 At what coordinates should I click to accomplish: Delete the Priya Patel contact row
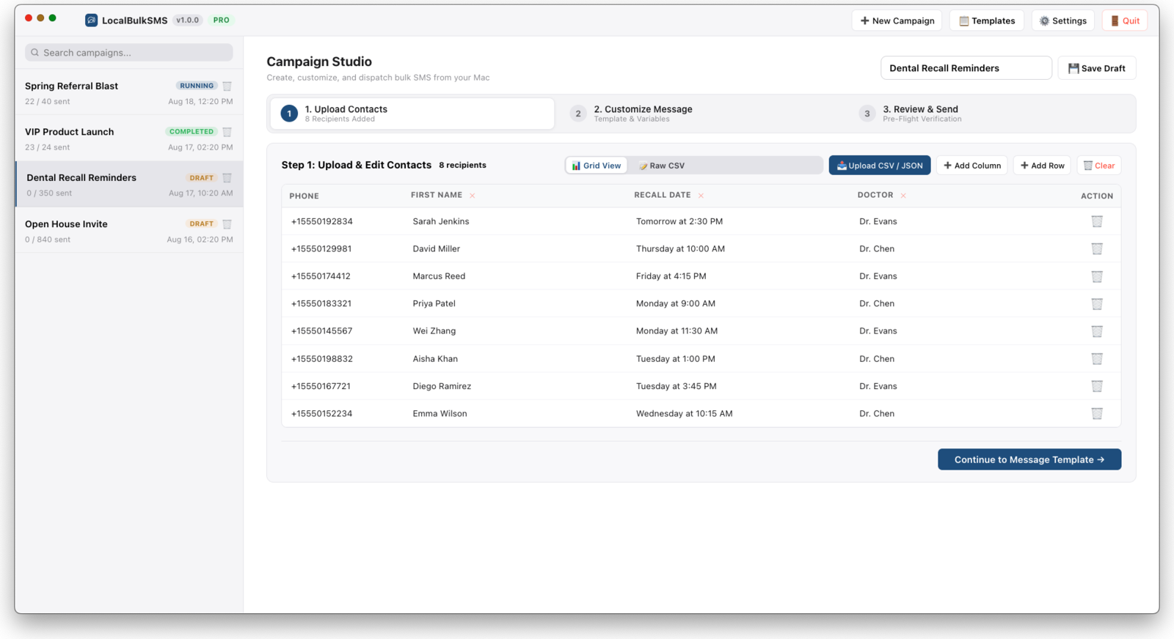(1097, 303)
